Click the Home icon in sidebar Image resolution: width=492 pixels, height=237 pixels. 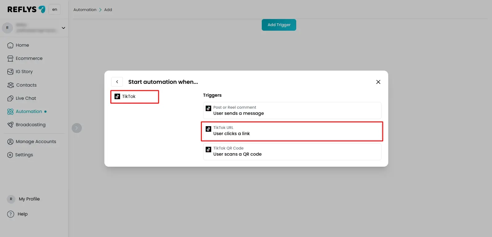click(x=10, y=45)
